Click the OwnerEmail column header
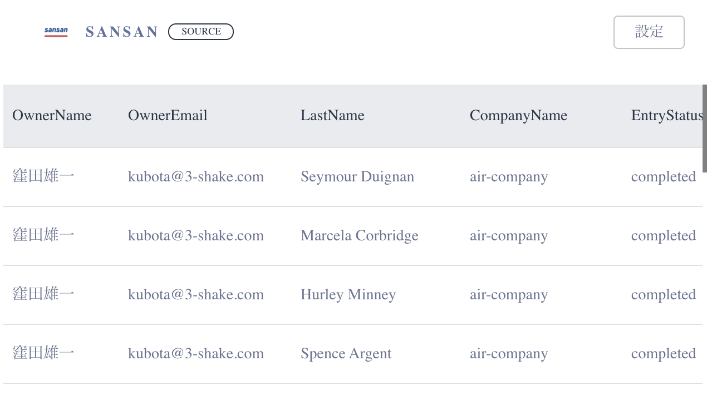 tap(168, 116)
